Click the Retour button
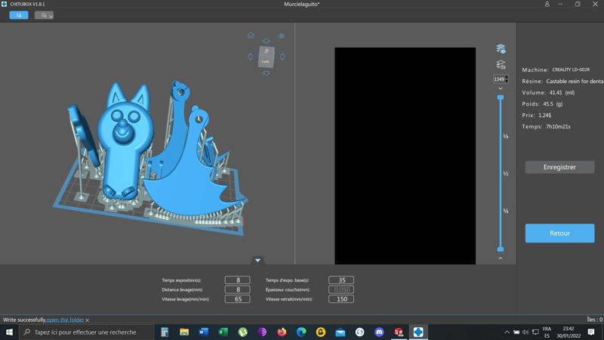Screen dimensions: 604x340 pyautogui.click(x=559, y=233)
